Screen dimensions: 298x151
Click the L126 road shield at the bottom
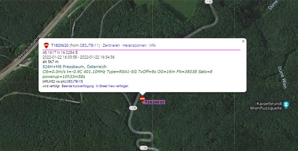(143, 148)
